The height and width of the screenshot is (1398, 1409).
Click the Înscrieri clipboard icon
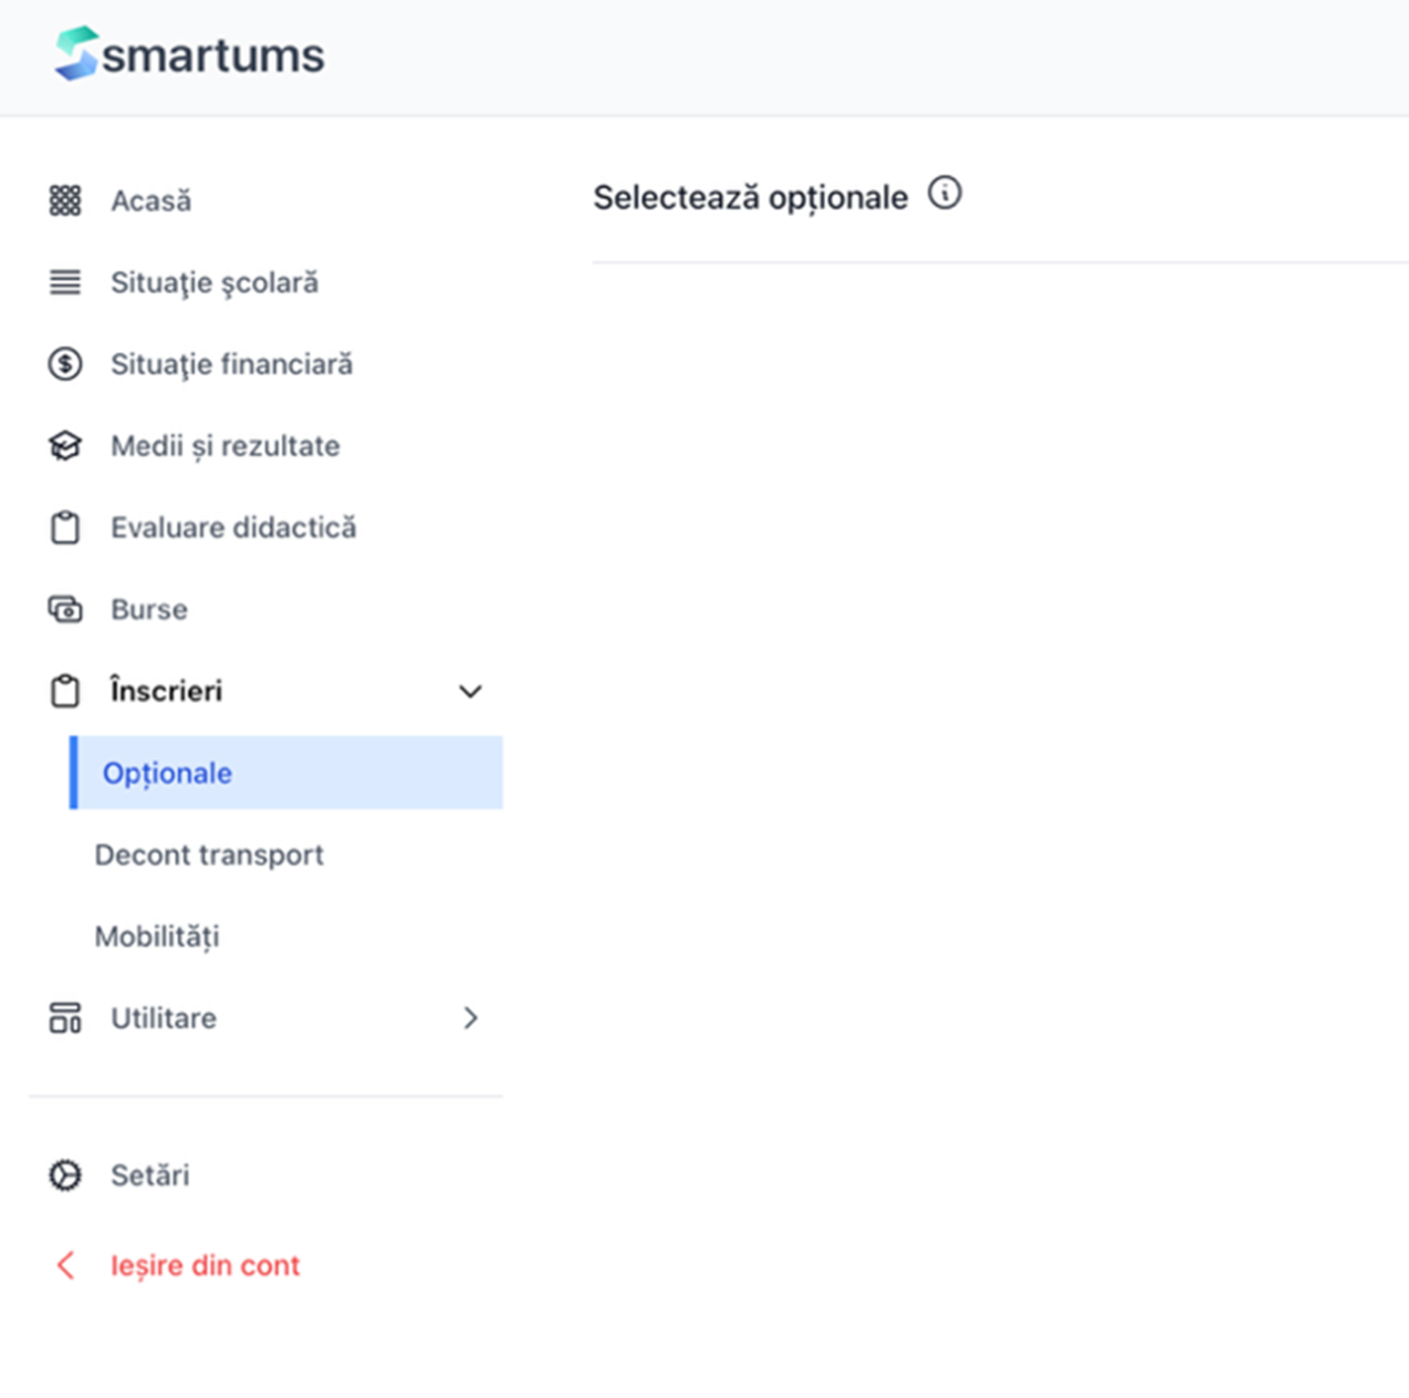(x=65, y=691)
